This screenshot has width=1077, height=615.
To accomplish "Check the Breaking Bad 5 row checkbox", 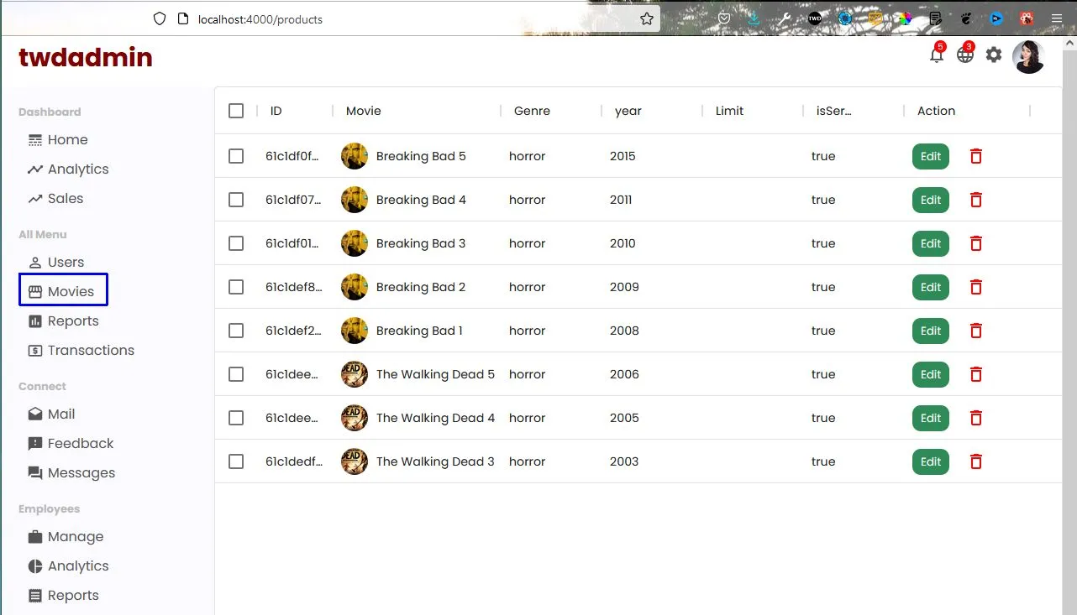I will point(236,156).
